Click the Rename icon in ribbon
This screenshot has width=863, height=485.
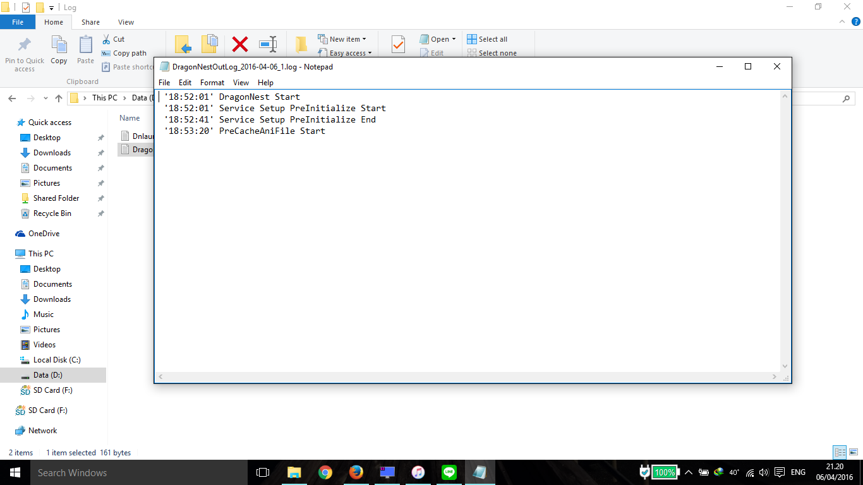pos(268,44)
